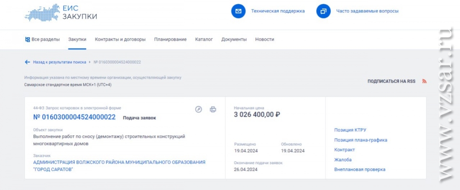
Task: Click the technical support envelope icon
Action: [238, 11]
